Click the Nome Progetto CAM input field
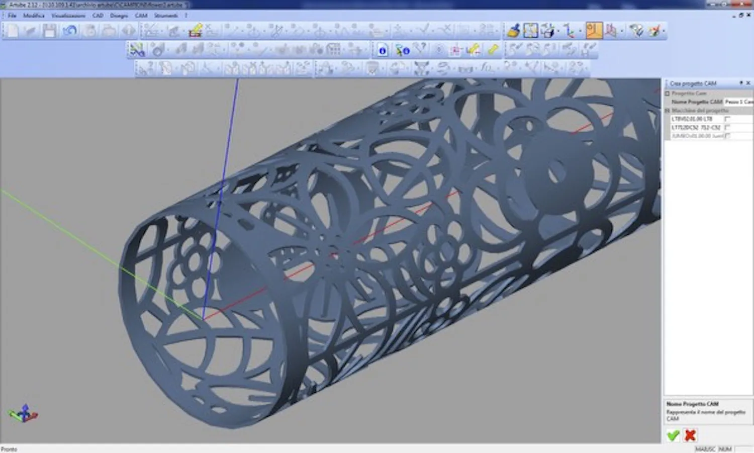The height and width of the screenshot is (453, 754). (x=738, y=102)
